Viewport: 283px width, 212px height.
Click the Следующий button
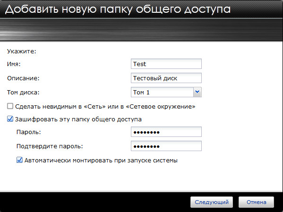212,202
